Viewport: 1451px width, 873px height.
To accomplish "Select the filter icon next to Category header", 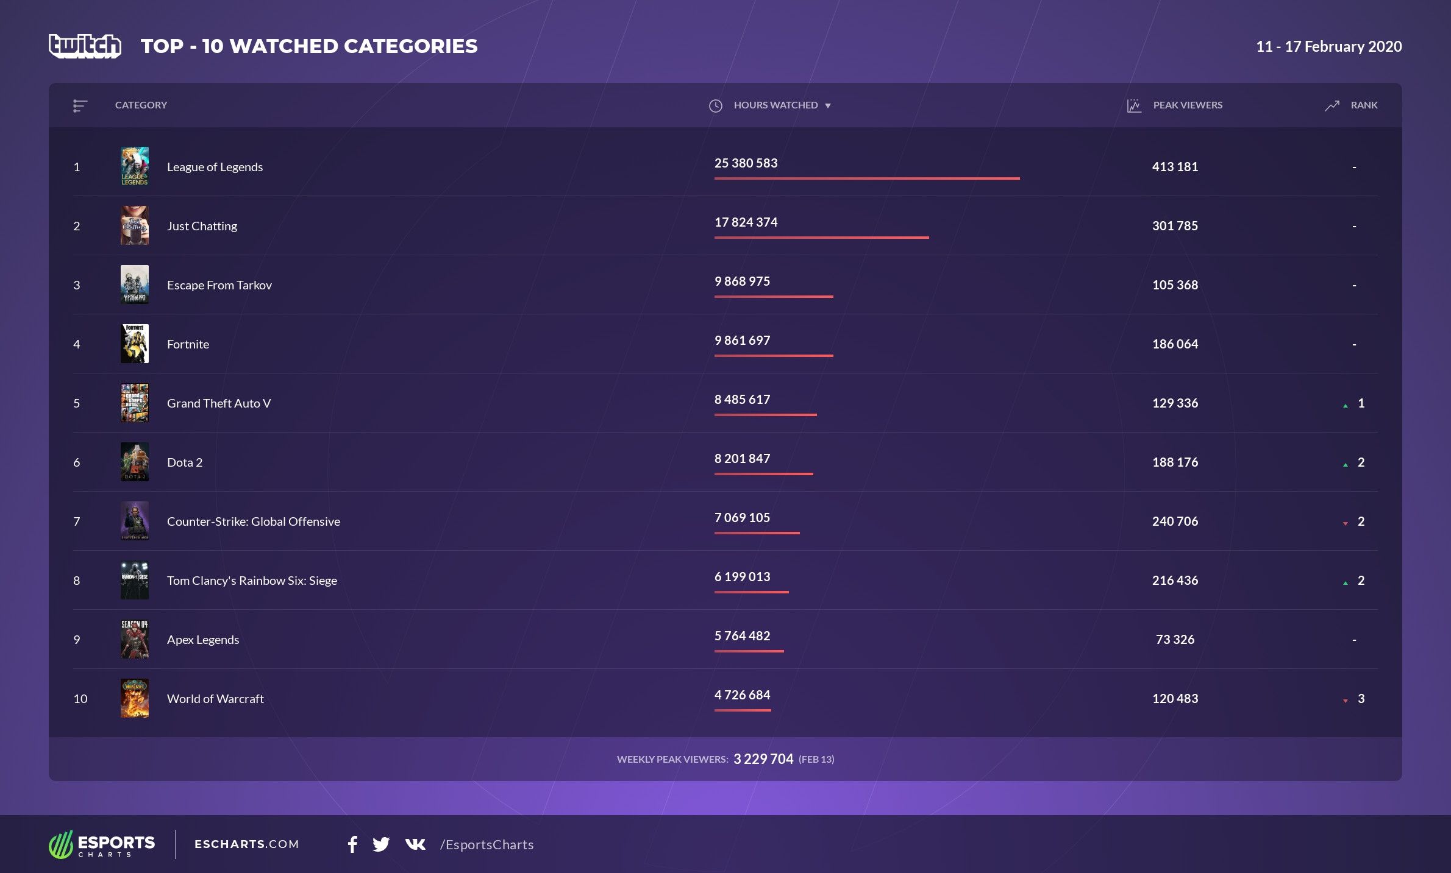I will (x=80, y=105).
